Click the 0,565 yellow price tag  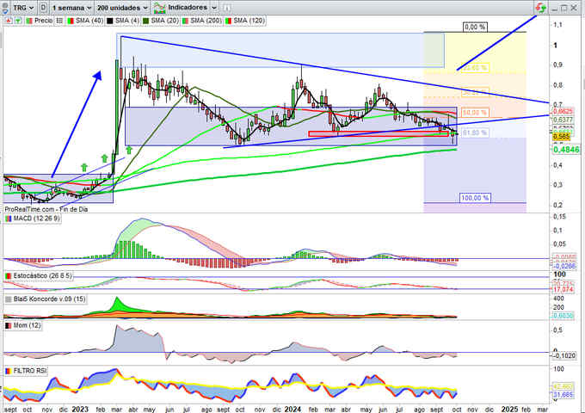(561, 137)
